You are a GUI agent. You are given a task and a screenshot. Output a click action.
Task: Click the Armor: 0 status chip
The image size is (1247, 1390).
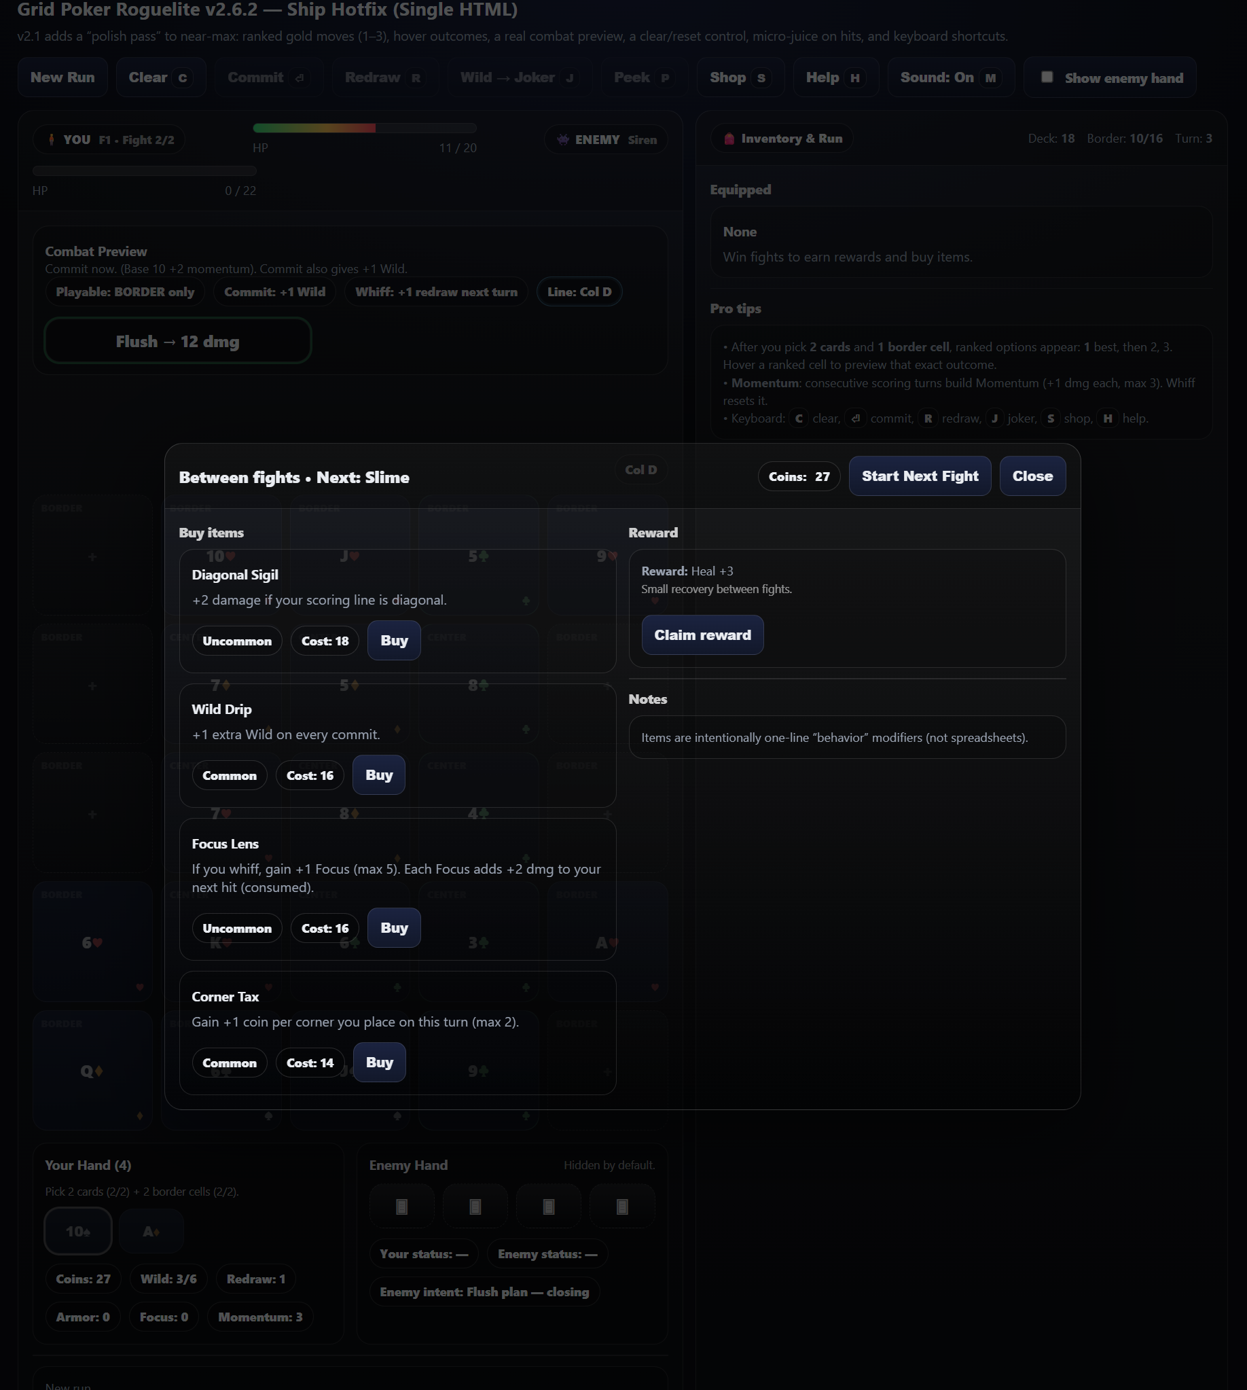coord(83,1317)
